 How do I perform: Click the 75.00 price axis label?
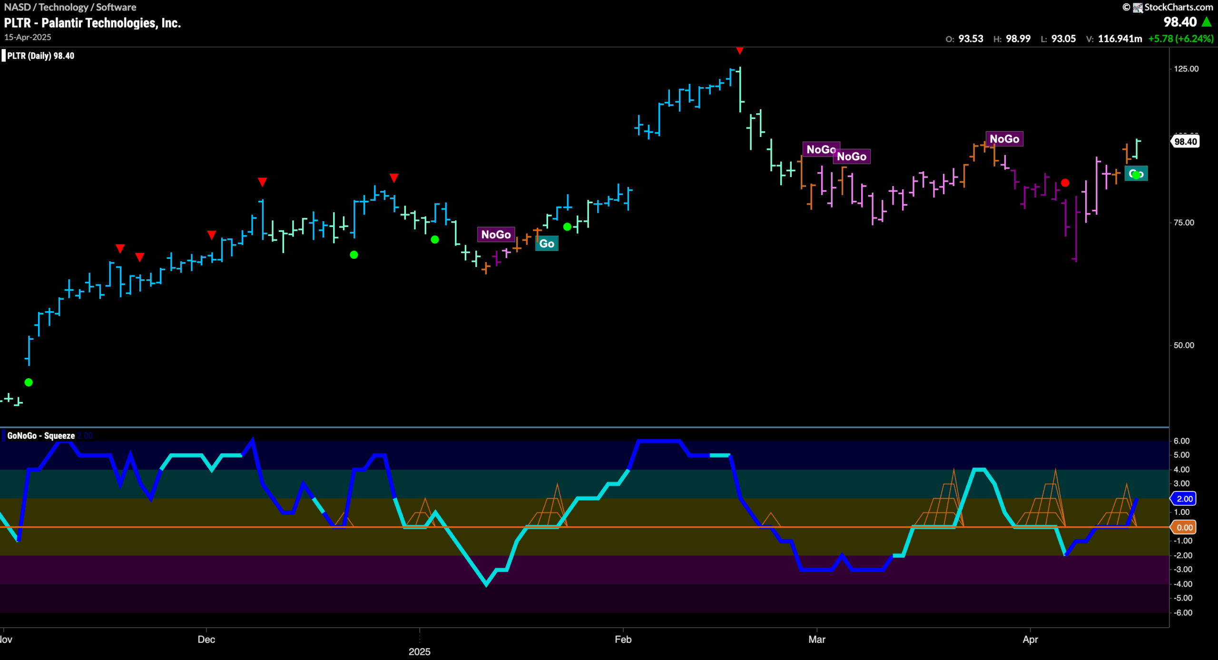pyautogui.click(x=1184, y=222)
